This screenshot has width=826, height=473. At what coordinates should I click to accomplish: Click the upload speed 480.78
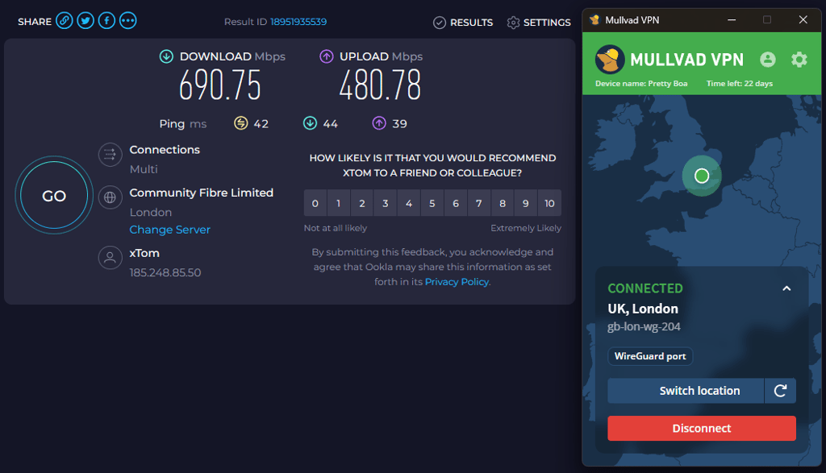click(381, 85)
